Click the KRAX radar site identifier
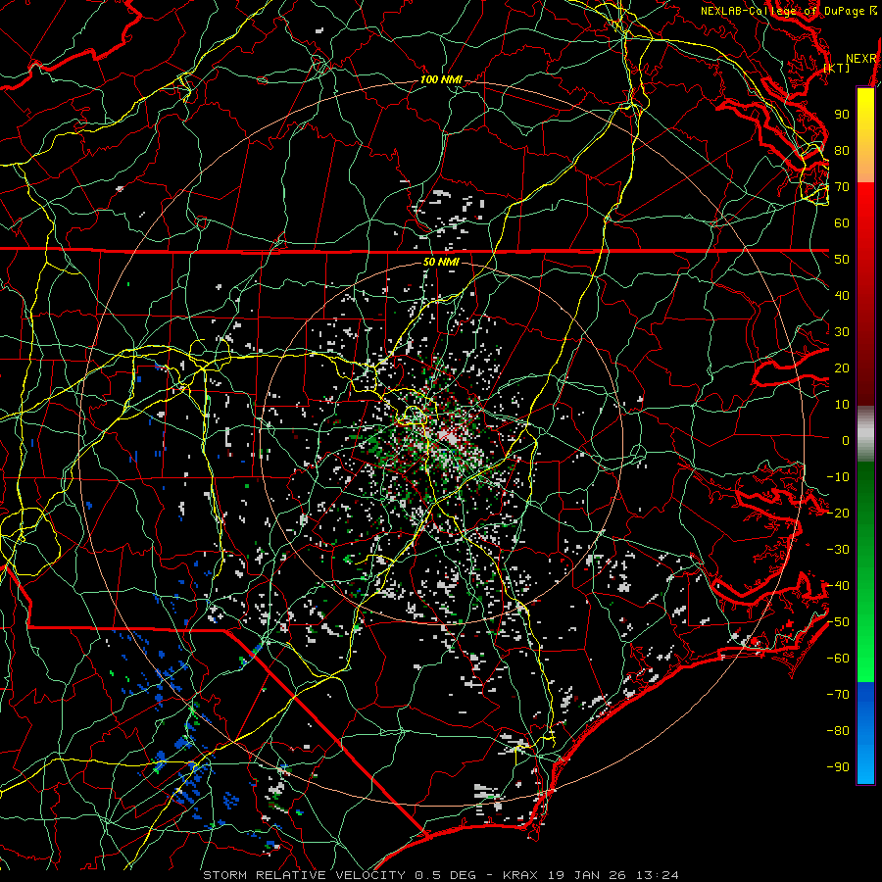Screen dimensions: 882x882 click(x=520, y=875)
